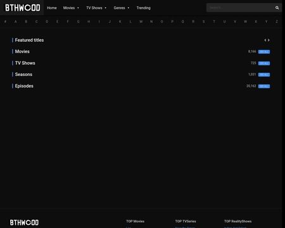The image size is (285, 228).
Task: Expand the TV Shows dropdown menu
Action: (x=96, y=8)
